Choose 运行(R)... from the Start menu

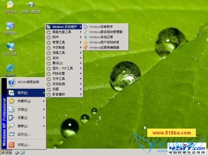point(26,134)
